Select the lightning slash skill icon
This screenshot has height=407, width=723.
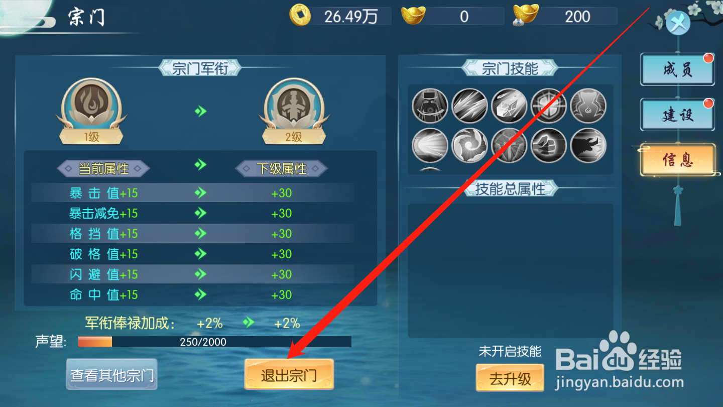pyautogui.click(x=469, y=106)
